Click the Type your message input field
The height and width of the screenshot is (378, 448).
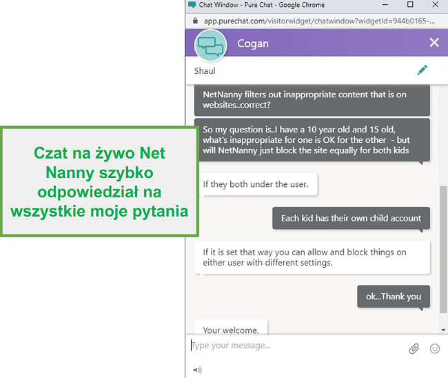(x=297, y=346)
